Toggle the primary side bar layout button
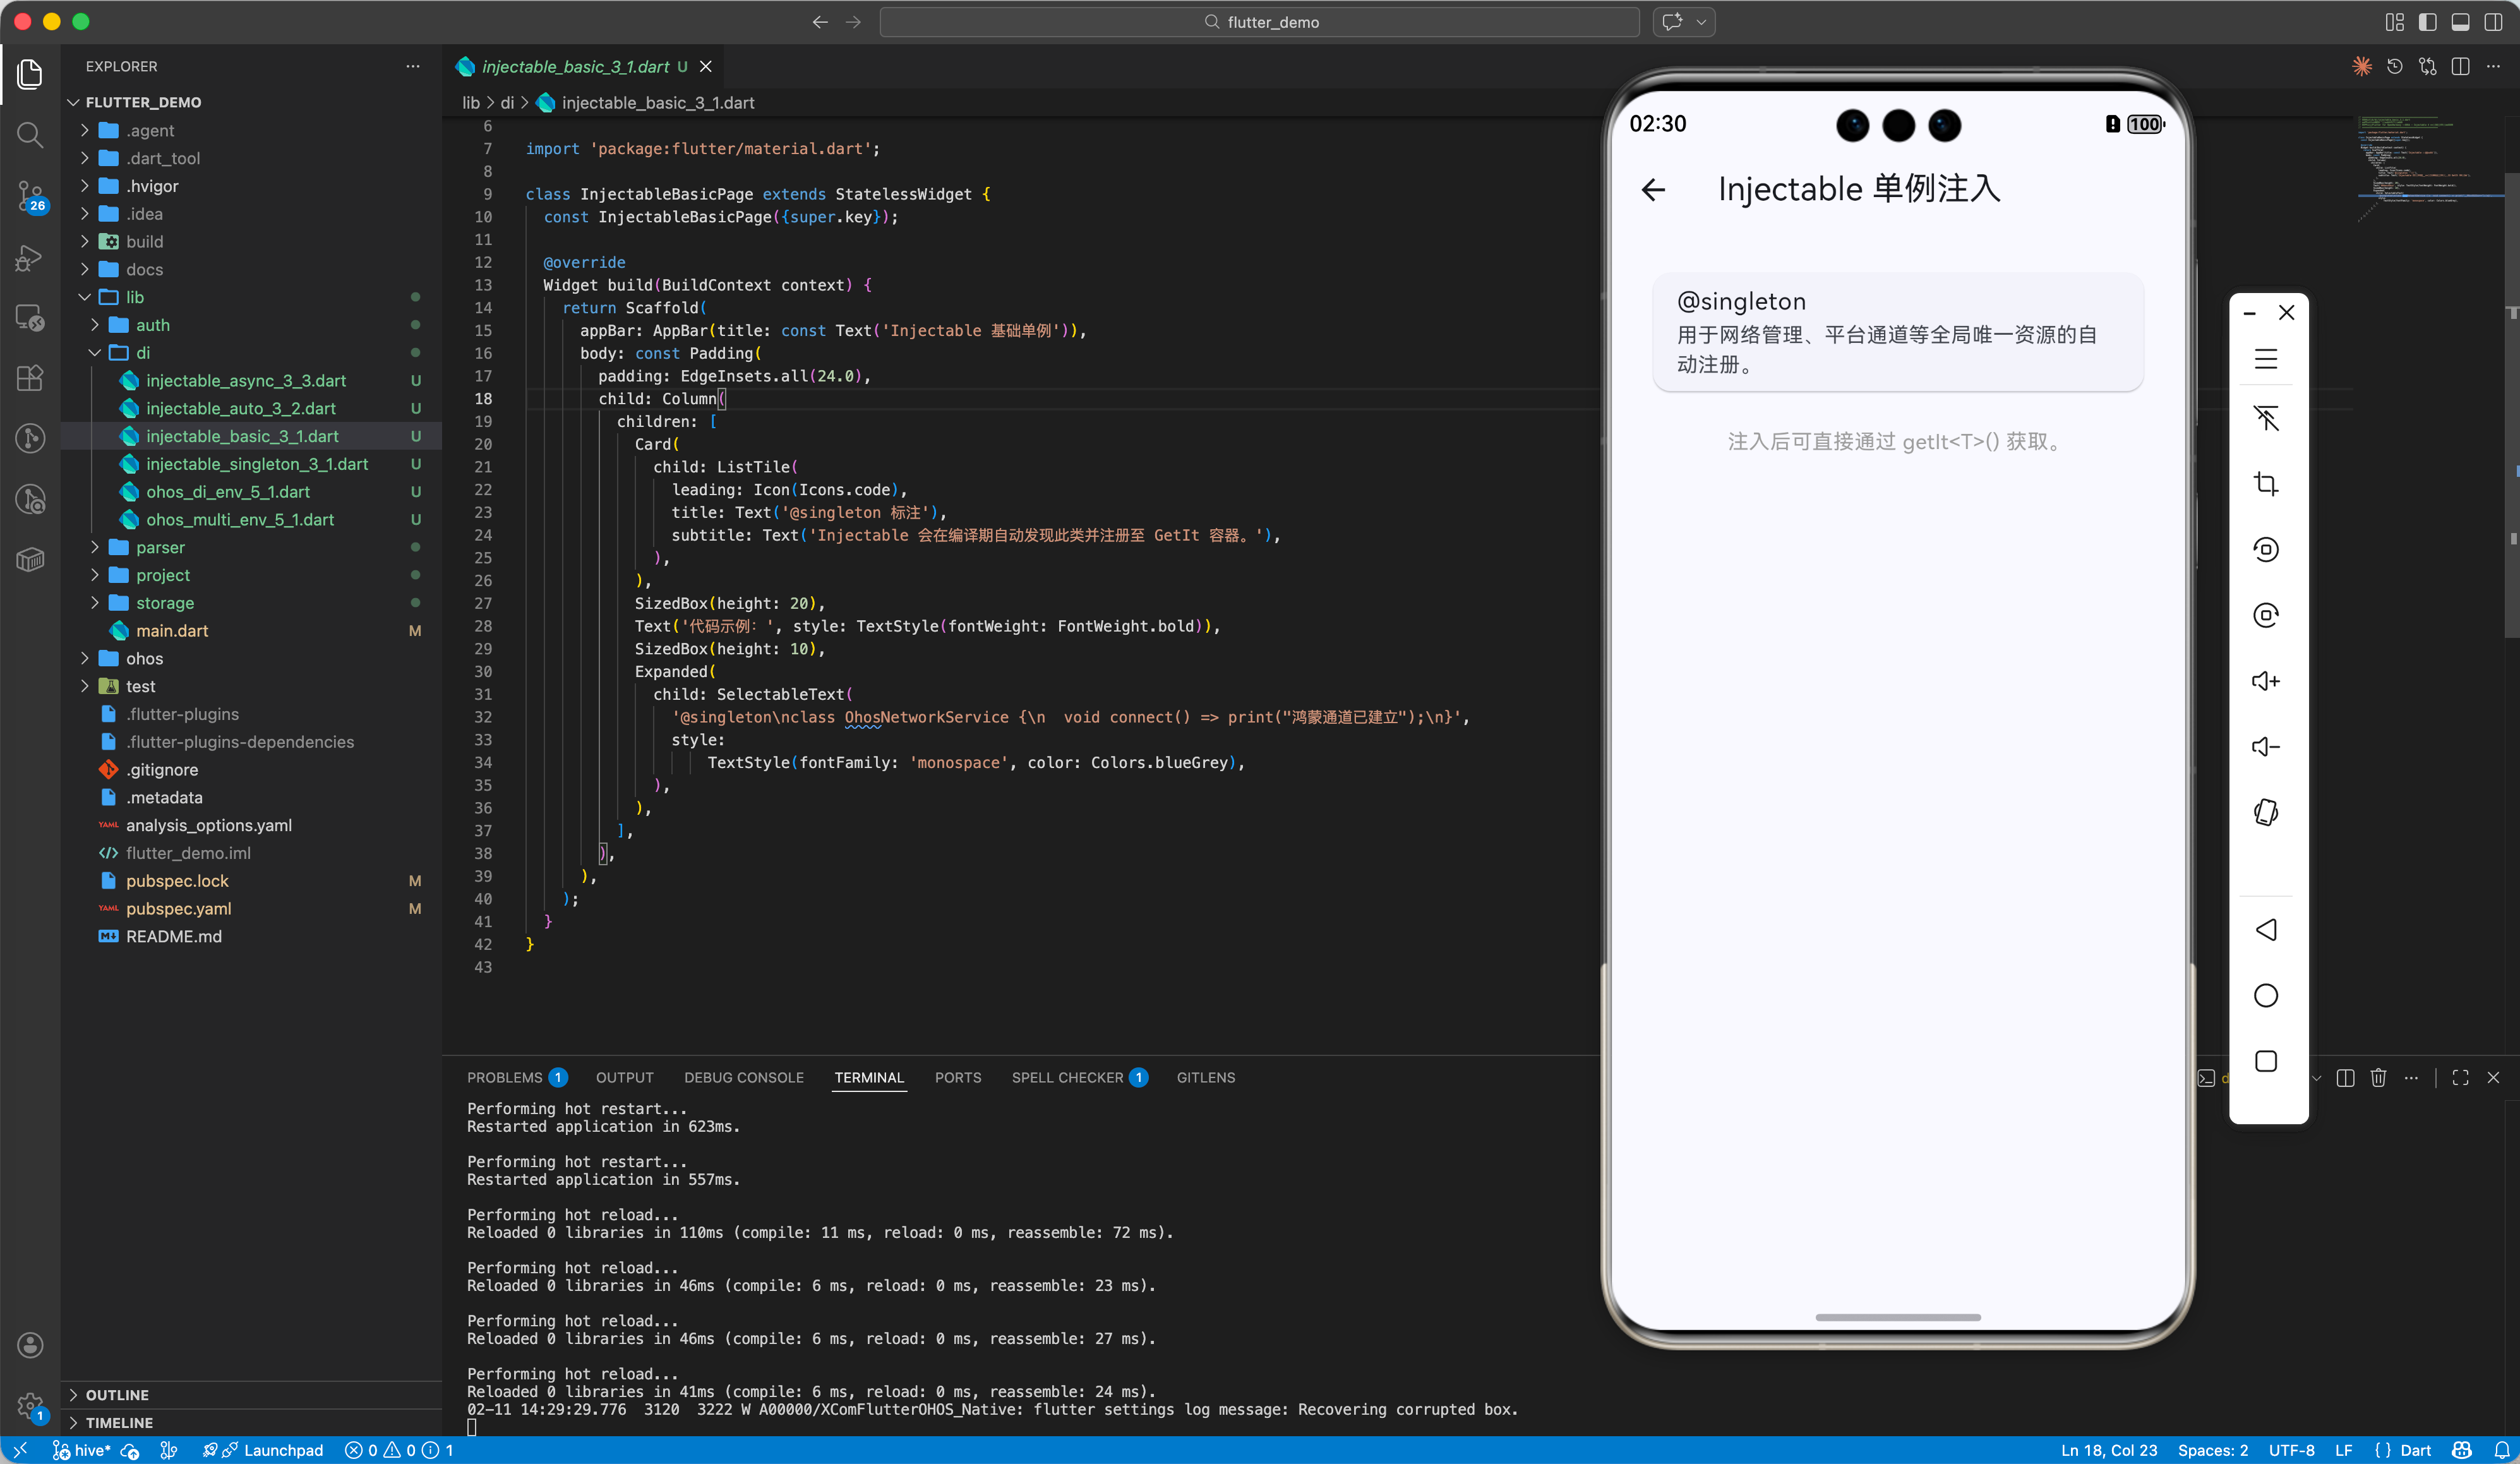This screenshot has width=2520, height=1464. (x=2427, y=22)
